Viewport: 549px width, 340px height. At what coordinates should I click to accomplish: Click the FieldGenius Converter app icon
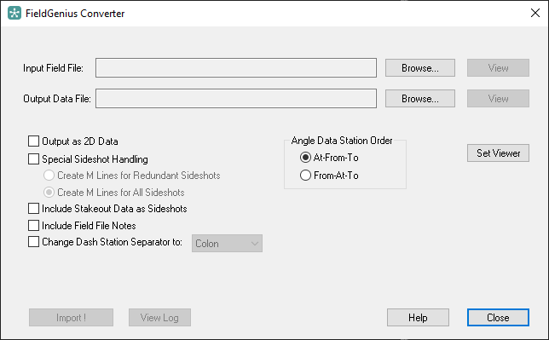pyautogui.click(x=14, y=14)
